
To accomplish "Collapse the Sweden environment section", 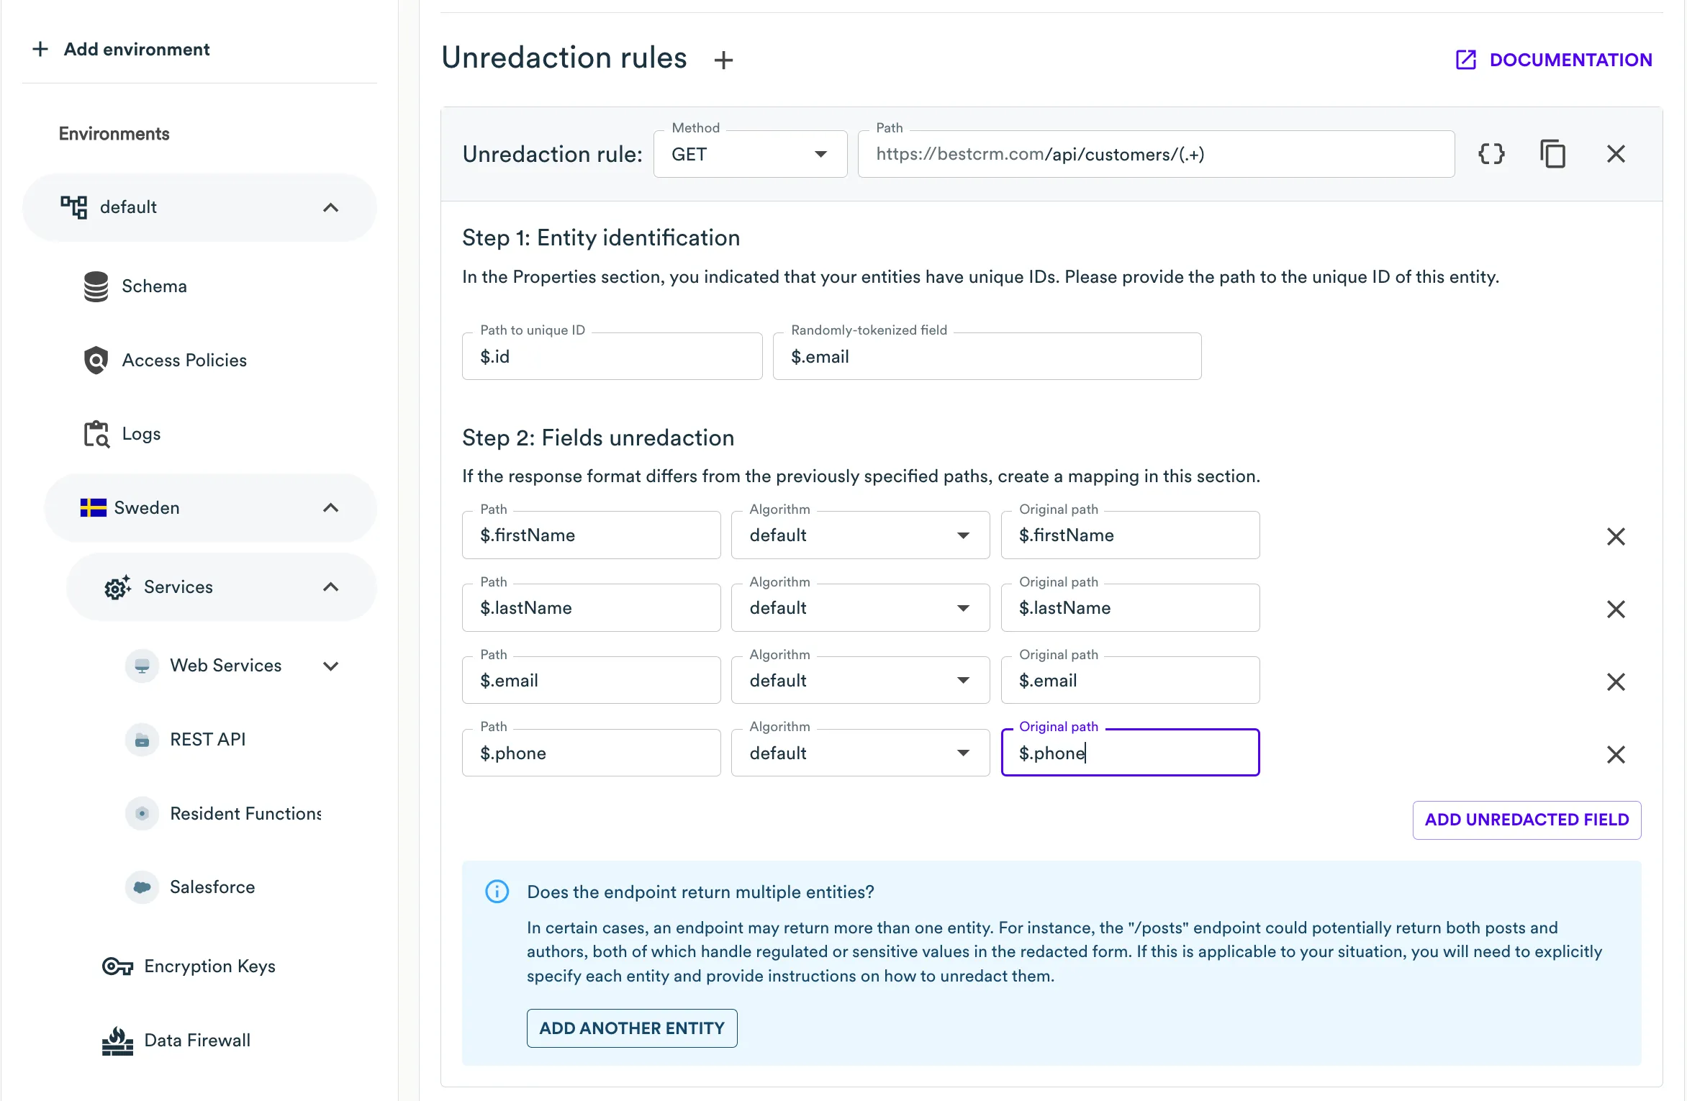I will tap(330, 508).
